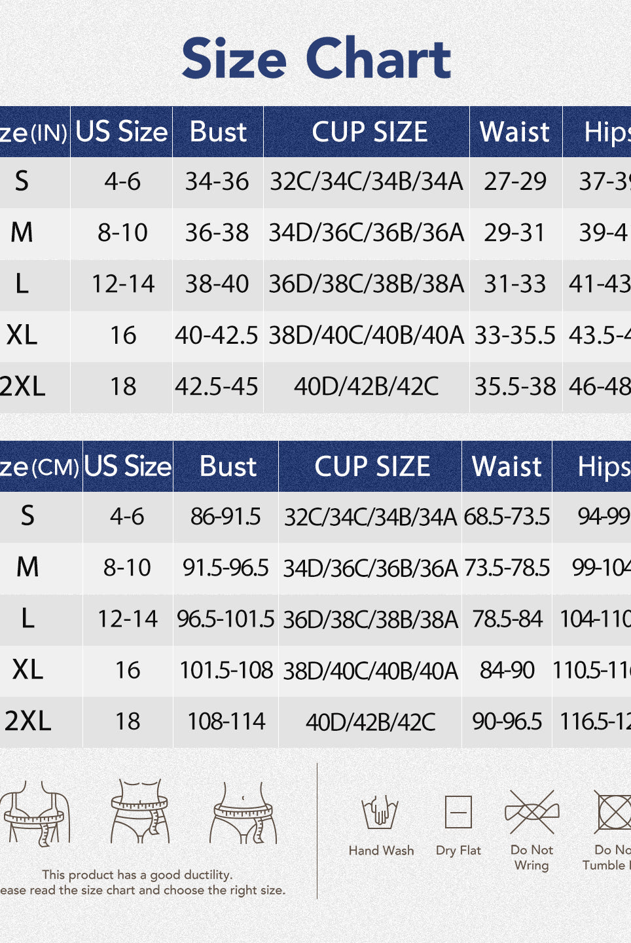
Task: Select the 2XL row label in inches table
Action: point(24,386)
